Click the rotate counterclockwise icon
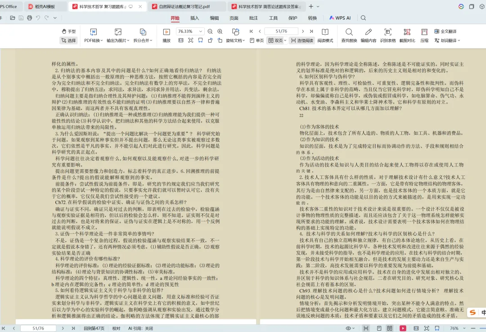The image size is (486, 332). (x=210, y=40)
